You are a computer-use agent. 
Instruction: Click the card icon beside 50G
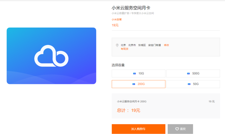click(189, 84)
